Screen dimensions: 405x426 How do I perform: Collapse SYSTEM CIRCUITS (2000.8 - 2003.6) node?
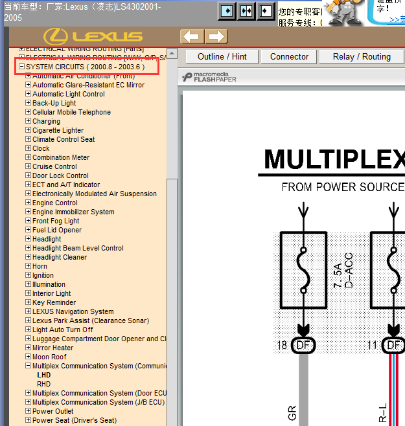pos(21,67)
